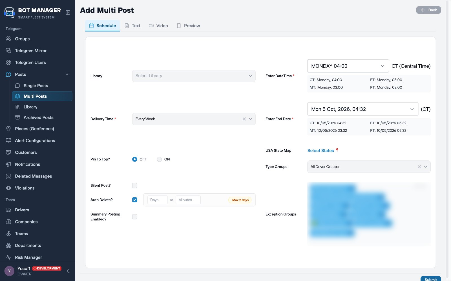Open Companies building icon
This screenshot has width=451, height=281.
(8, 222)
